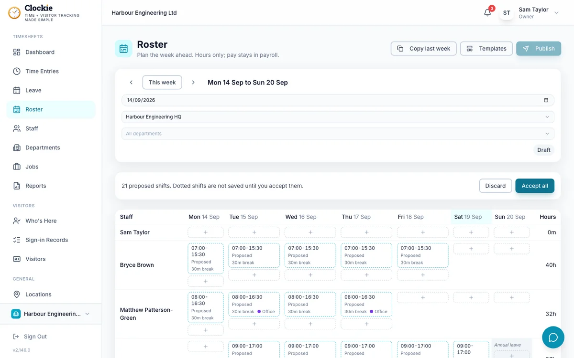This screenshot has width=574, height=358.
Task: Go to previous week arrow
Action: click(x=131, y=83)
